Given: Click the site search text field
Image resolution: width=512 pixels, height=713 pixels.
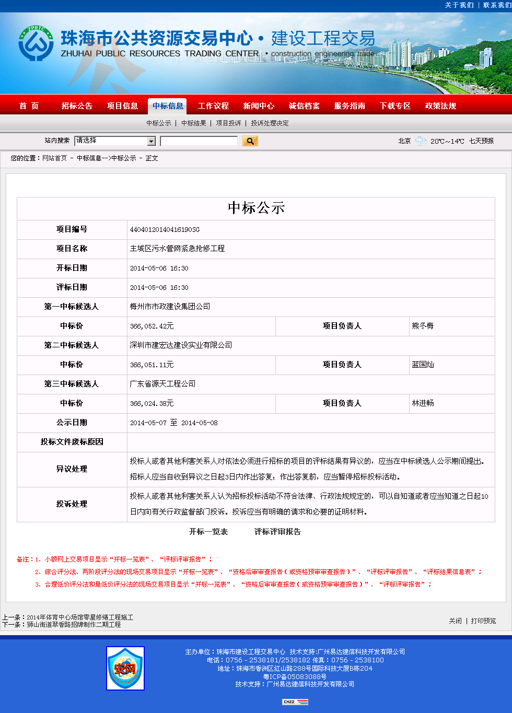Looking at the screenshot, I should pos(199,141).
